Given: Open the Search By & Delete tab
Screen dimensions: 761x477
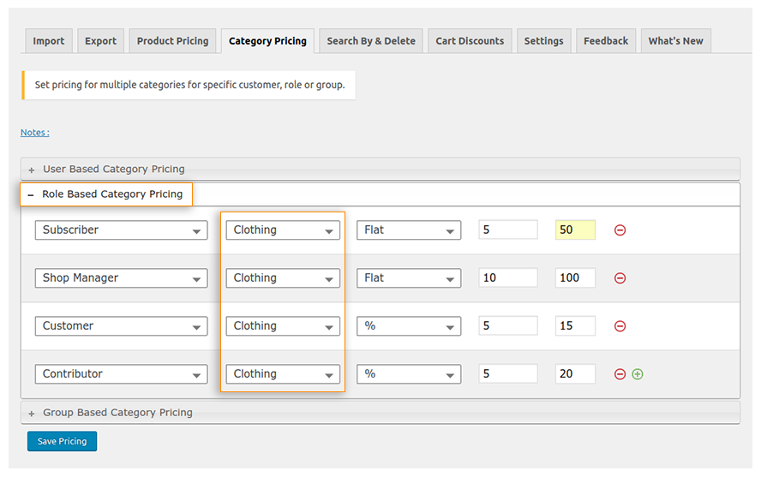Looking at the screenshot, I should tap(371, 41).
